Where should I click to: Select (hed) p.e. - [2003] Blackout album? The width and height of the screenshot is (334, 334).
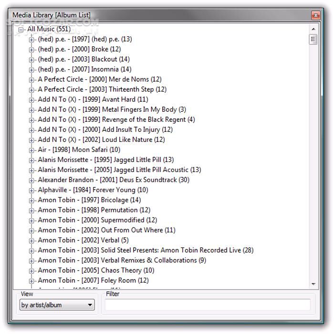pos(84,59)
